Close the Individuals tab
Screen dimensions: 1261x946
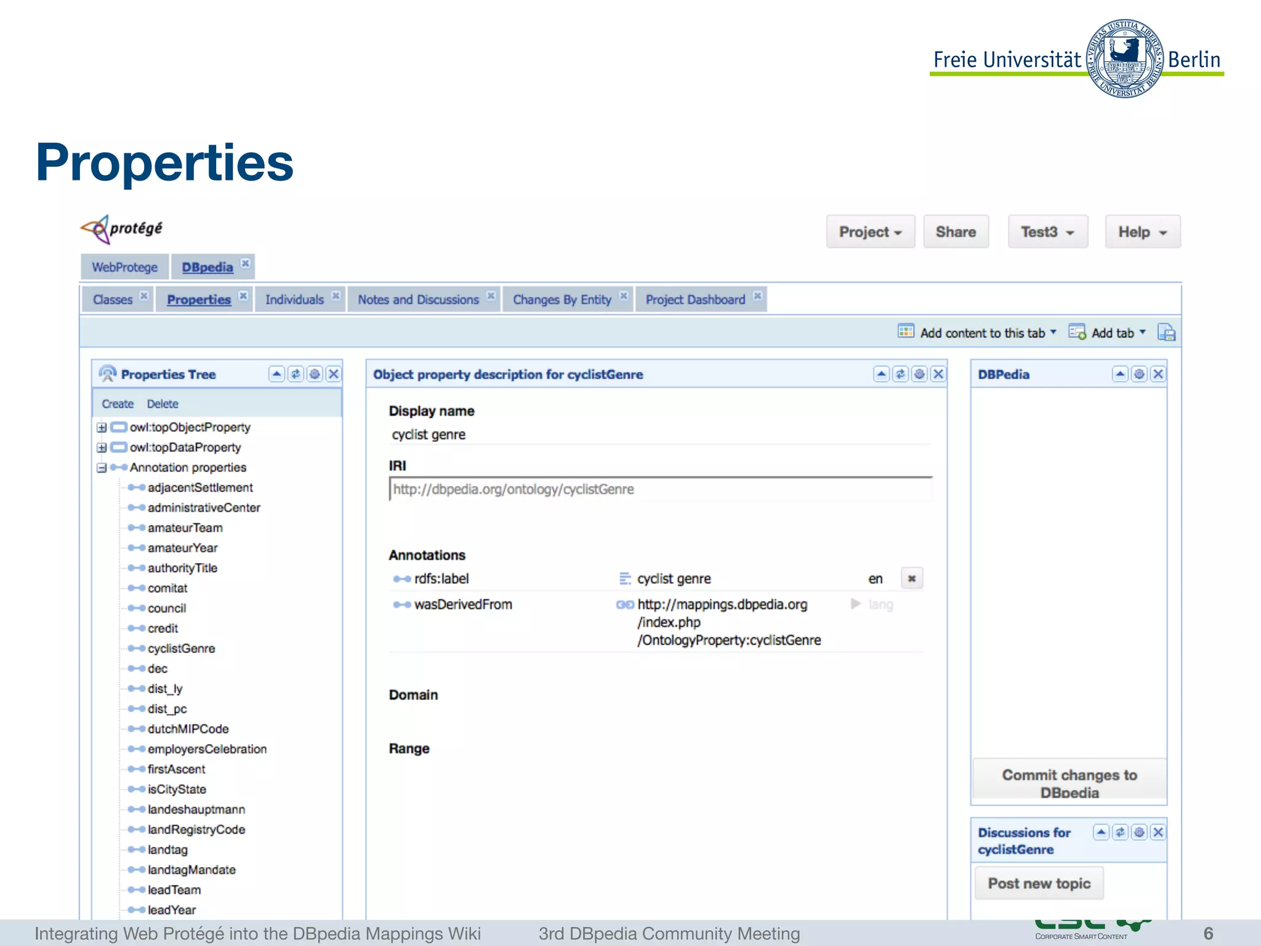336,296
